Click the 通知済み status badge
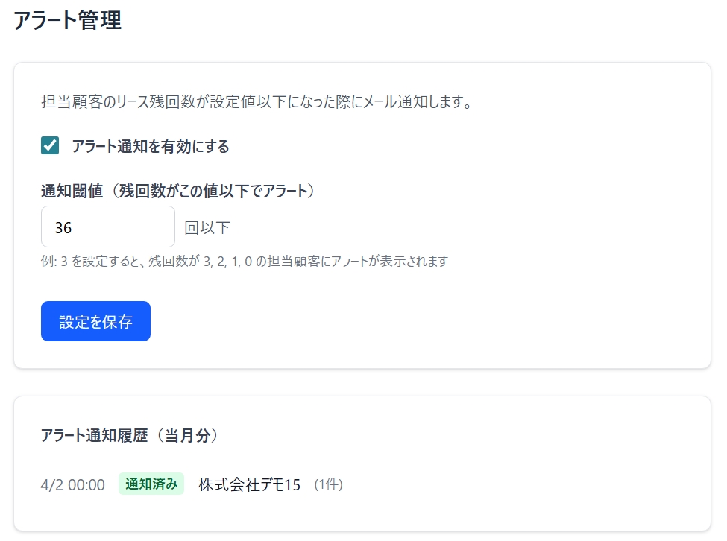 pos(151,484)
